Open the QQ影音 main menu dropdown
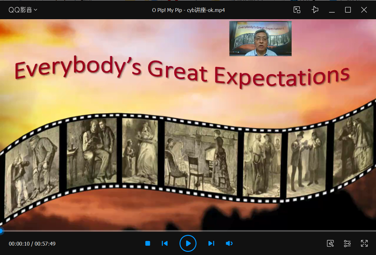Image resolution: width=376 pixels, height=255 pixels. click(23, 10)
